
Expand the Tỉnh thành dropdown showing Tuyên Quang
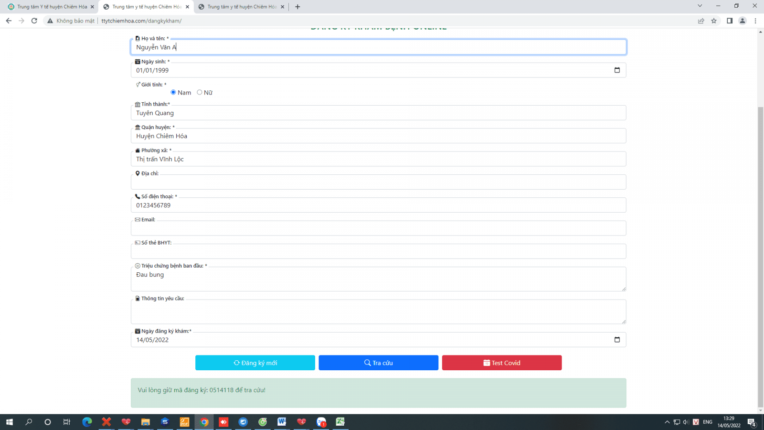378,113
